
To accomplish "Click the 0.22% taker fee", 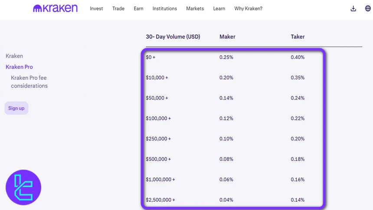I will coord(298,118).
